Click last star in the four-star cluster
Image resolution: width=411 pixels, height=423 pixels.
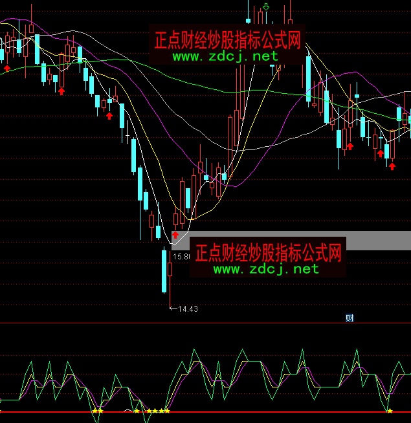[167, 411]
